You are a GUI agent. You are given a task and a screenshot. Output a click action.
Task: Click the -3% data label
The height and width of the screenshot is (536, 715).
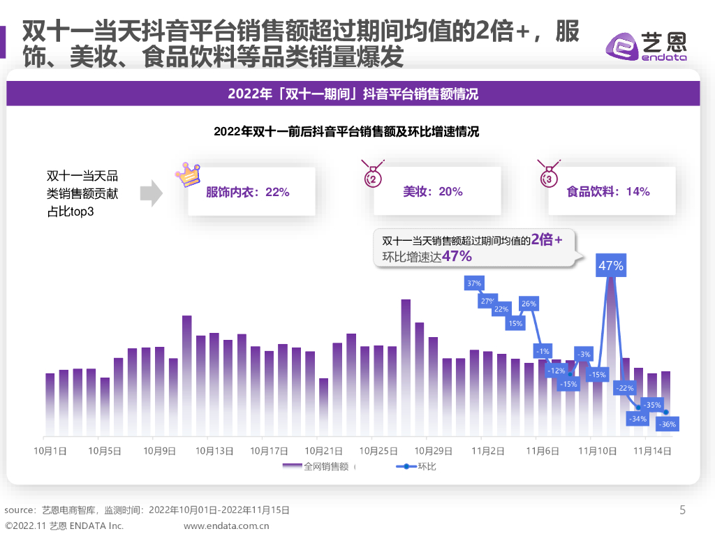[584, 354]
